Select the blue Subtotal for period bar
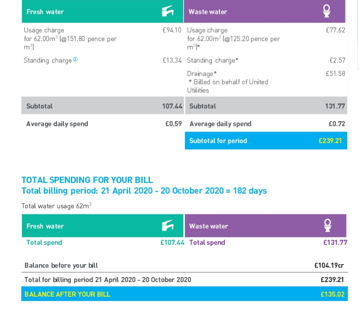 click(266, 141)
